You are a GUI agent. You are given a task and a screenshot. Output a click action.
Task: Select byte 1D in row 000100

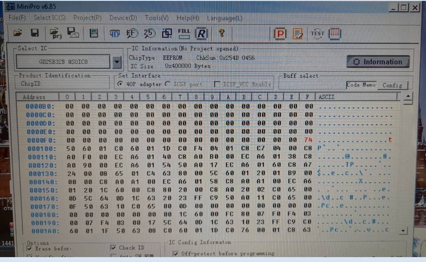click(x=166, y=149)
